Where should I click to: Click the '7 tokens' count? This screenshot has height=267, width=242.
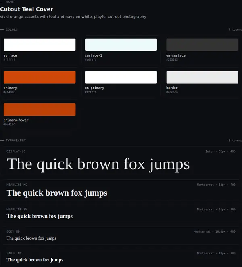click(235, 29)
